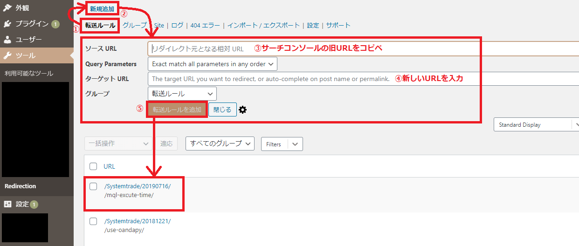Open the 404 エラー tab
The height and width of the screenshot is (246, 579).
tap(205, 25)
